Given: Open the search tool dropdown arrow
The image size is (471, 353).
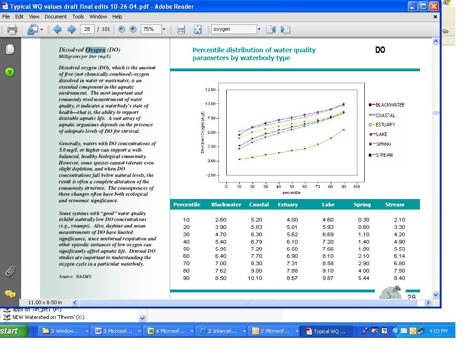Looking at the screenshot, I should click(41, 29).
